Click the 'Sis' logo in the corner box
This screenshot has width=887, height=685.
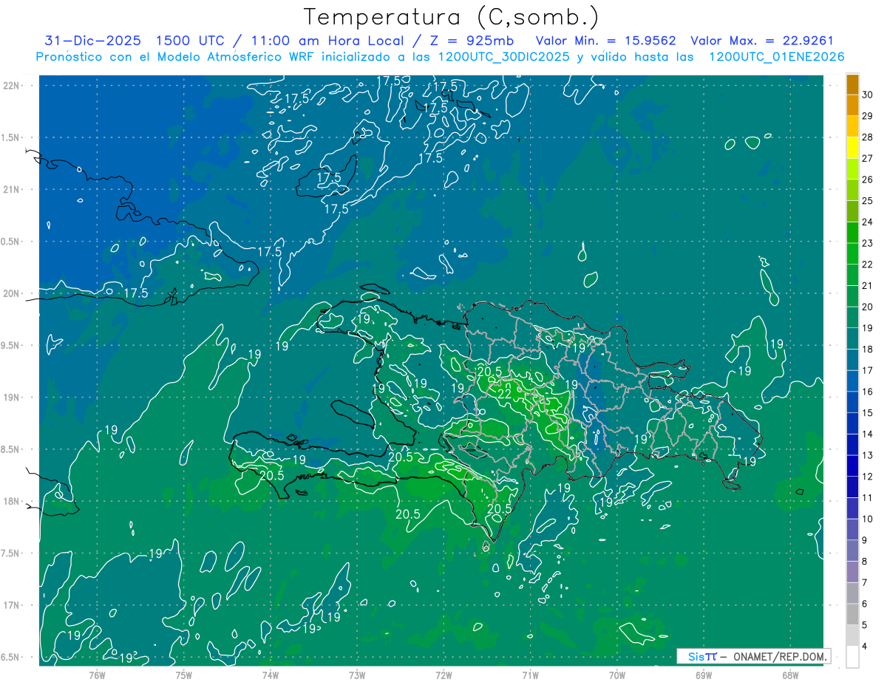[696, 656]
